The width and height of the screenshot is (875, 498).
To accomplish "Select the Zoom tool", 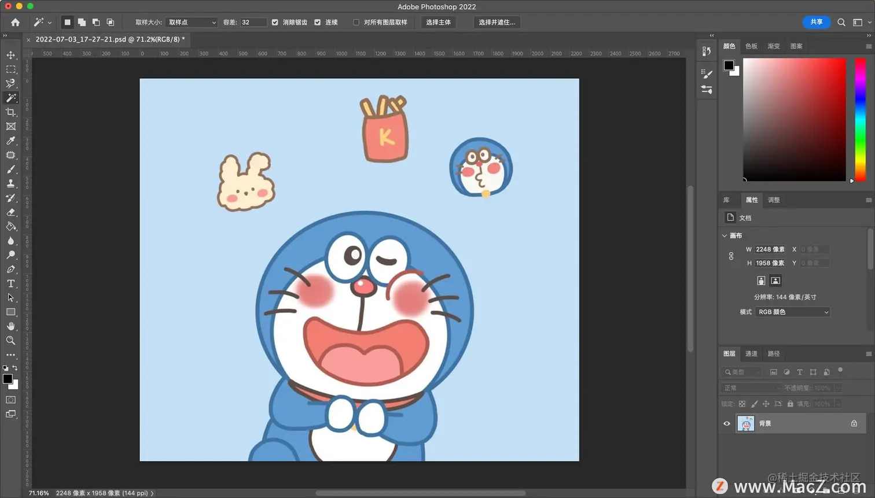I will [x=11, y=341].
